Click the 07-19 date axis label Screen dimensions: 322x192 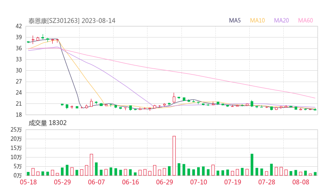click(232, 182)
